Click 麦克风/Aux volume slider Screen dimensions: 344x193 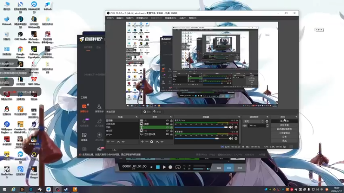201,127
